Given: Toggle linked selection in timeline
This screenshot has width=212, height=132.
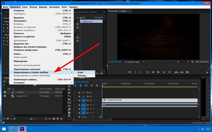Looking at the screenshot, I should click(x=86, y=86).
